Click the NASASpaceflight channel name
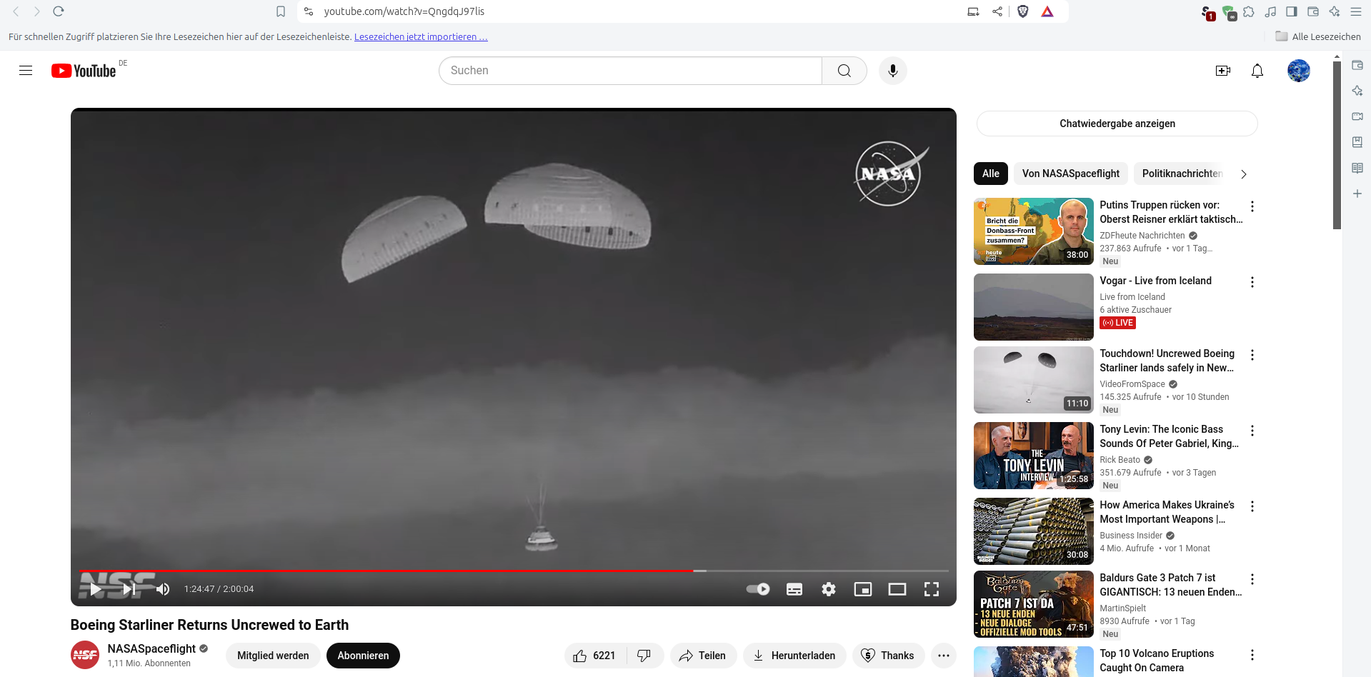This screenshot has width=1371, height=677. tap(151, 648)
